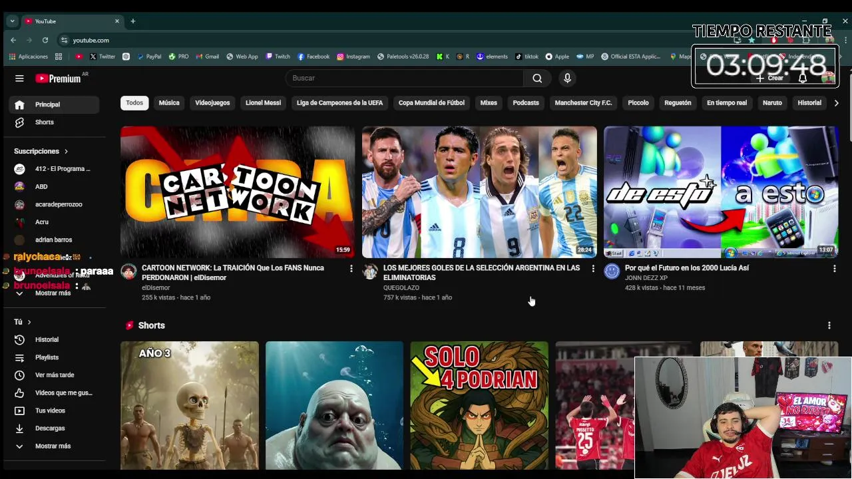
Task: Open tiktok bookmark
Action: coord(527,57)
